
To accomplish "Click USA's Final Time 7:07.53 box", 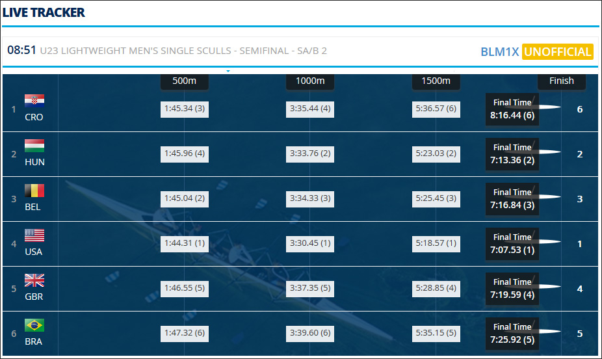I will [x=512, y=244].
